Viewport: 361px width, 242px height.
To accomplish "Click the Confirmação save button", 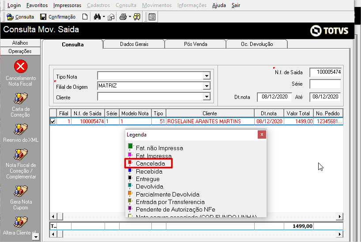I will [x=57, y=17].
